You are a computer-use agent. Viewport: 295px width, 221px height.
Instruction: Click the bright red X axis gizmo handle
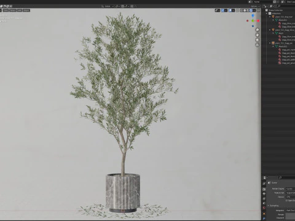pos(258,21)
